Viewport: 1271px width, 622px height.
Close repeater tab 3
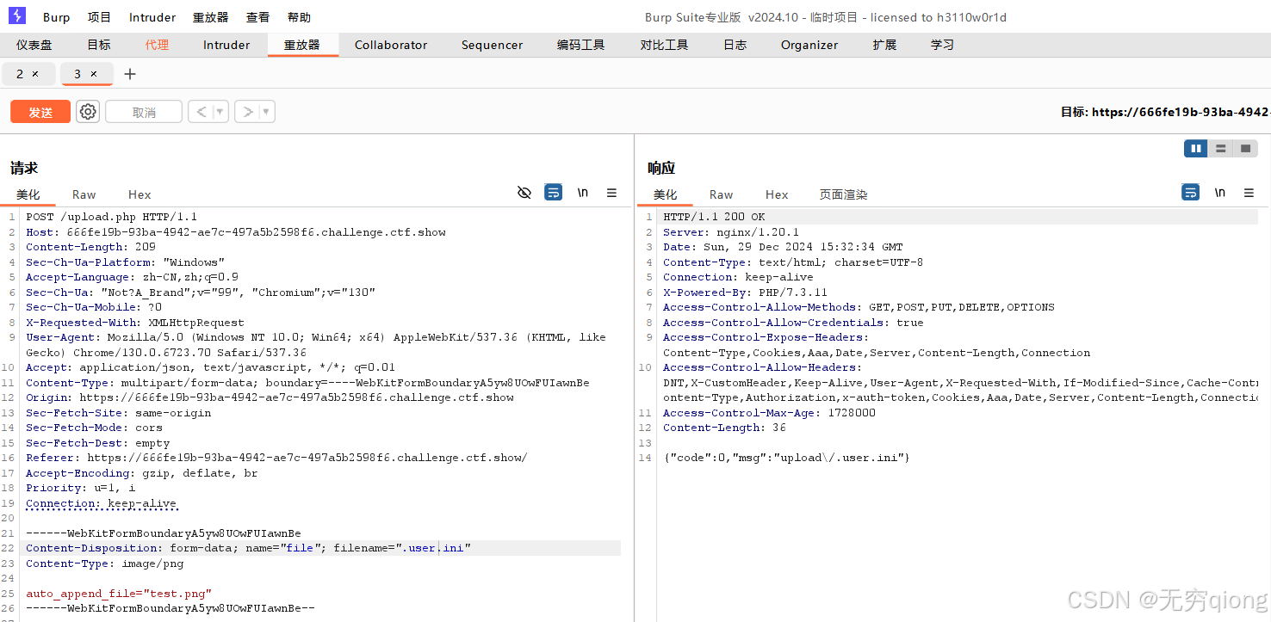point(94,74)
